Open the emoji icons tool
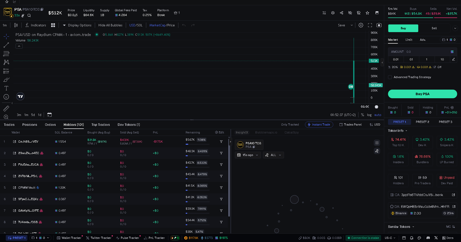This screenshot has width=461, height=242. 6,97
